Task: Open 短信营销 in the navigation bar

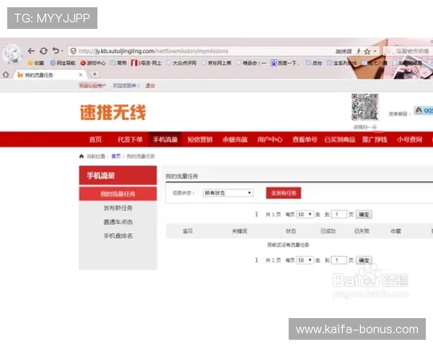Action: 200,140
